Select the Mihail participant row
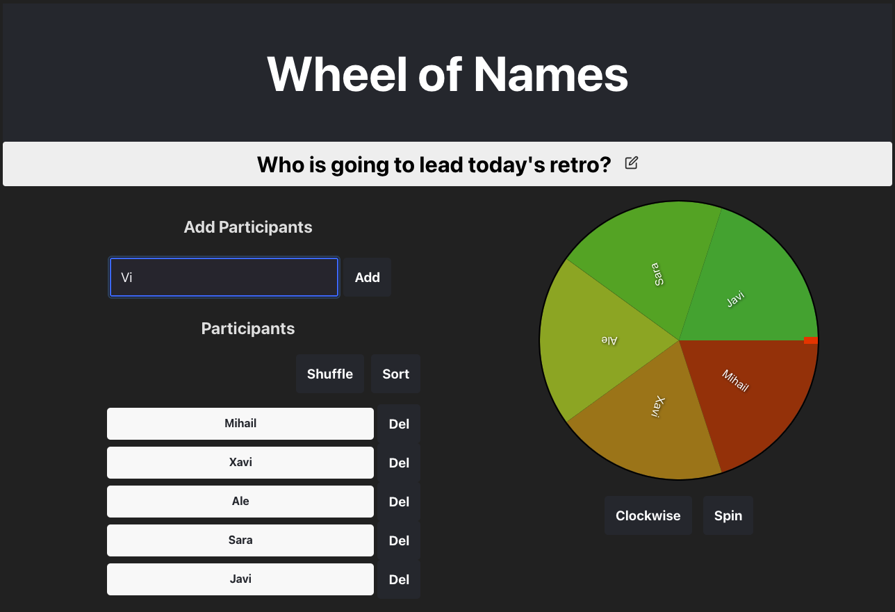 pyautogui.click(x=240, y=424)
